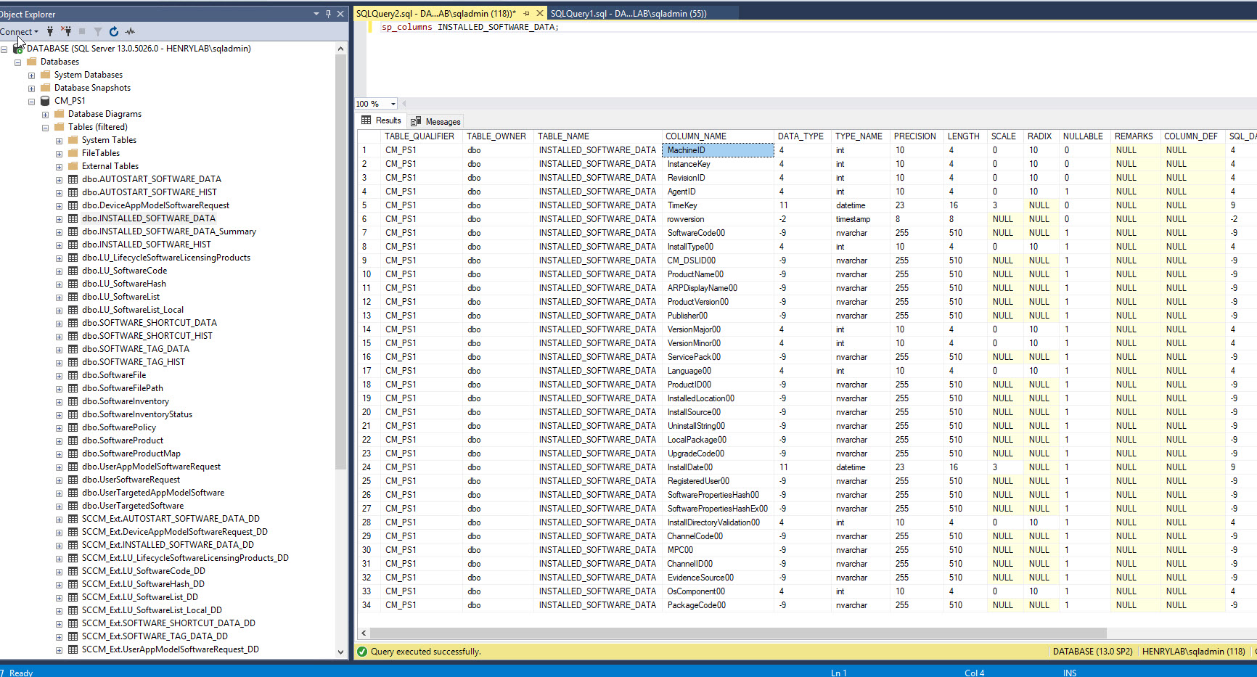This screenshot has width=1257, height=677.
Task: Expand the dbo.INSTALLED_SOFTWARE_DATA table
Action: [x=59, y=218]
